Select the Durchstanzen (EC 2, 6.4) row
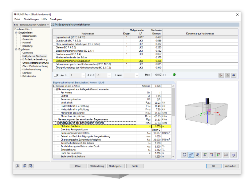Viewport: 252px width, 189px height. coord(145,54)
